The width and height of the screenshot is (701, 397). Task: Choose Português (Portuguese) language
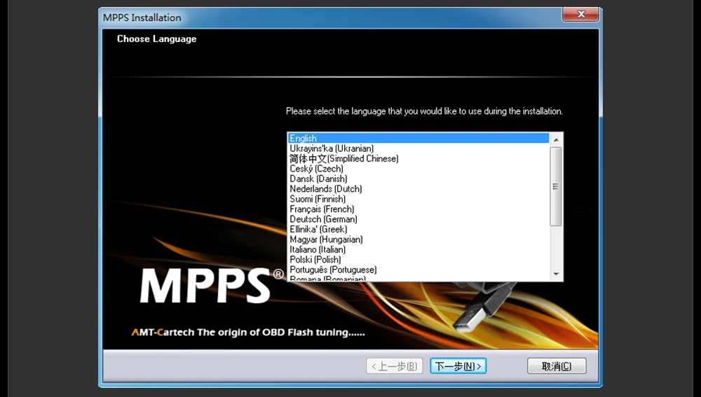(418, 270)
